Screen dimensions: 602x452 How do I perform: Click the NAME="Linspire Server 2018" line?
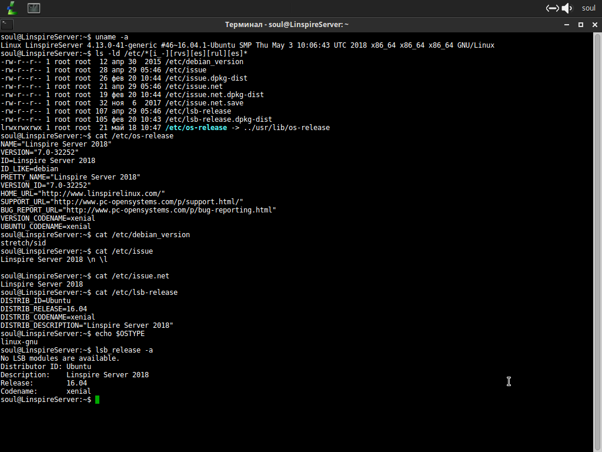coord(56,144)
